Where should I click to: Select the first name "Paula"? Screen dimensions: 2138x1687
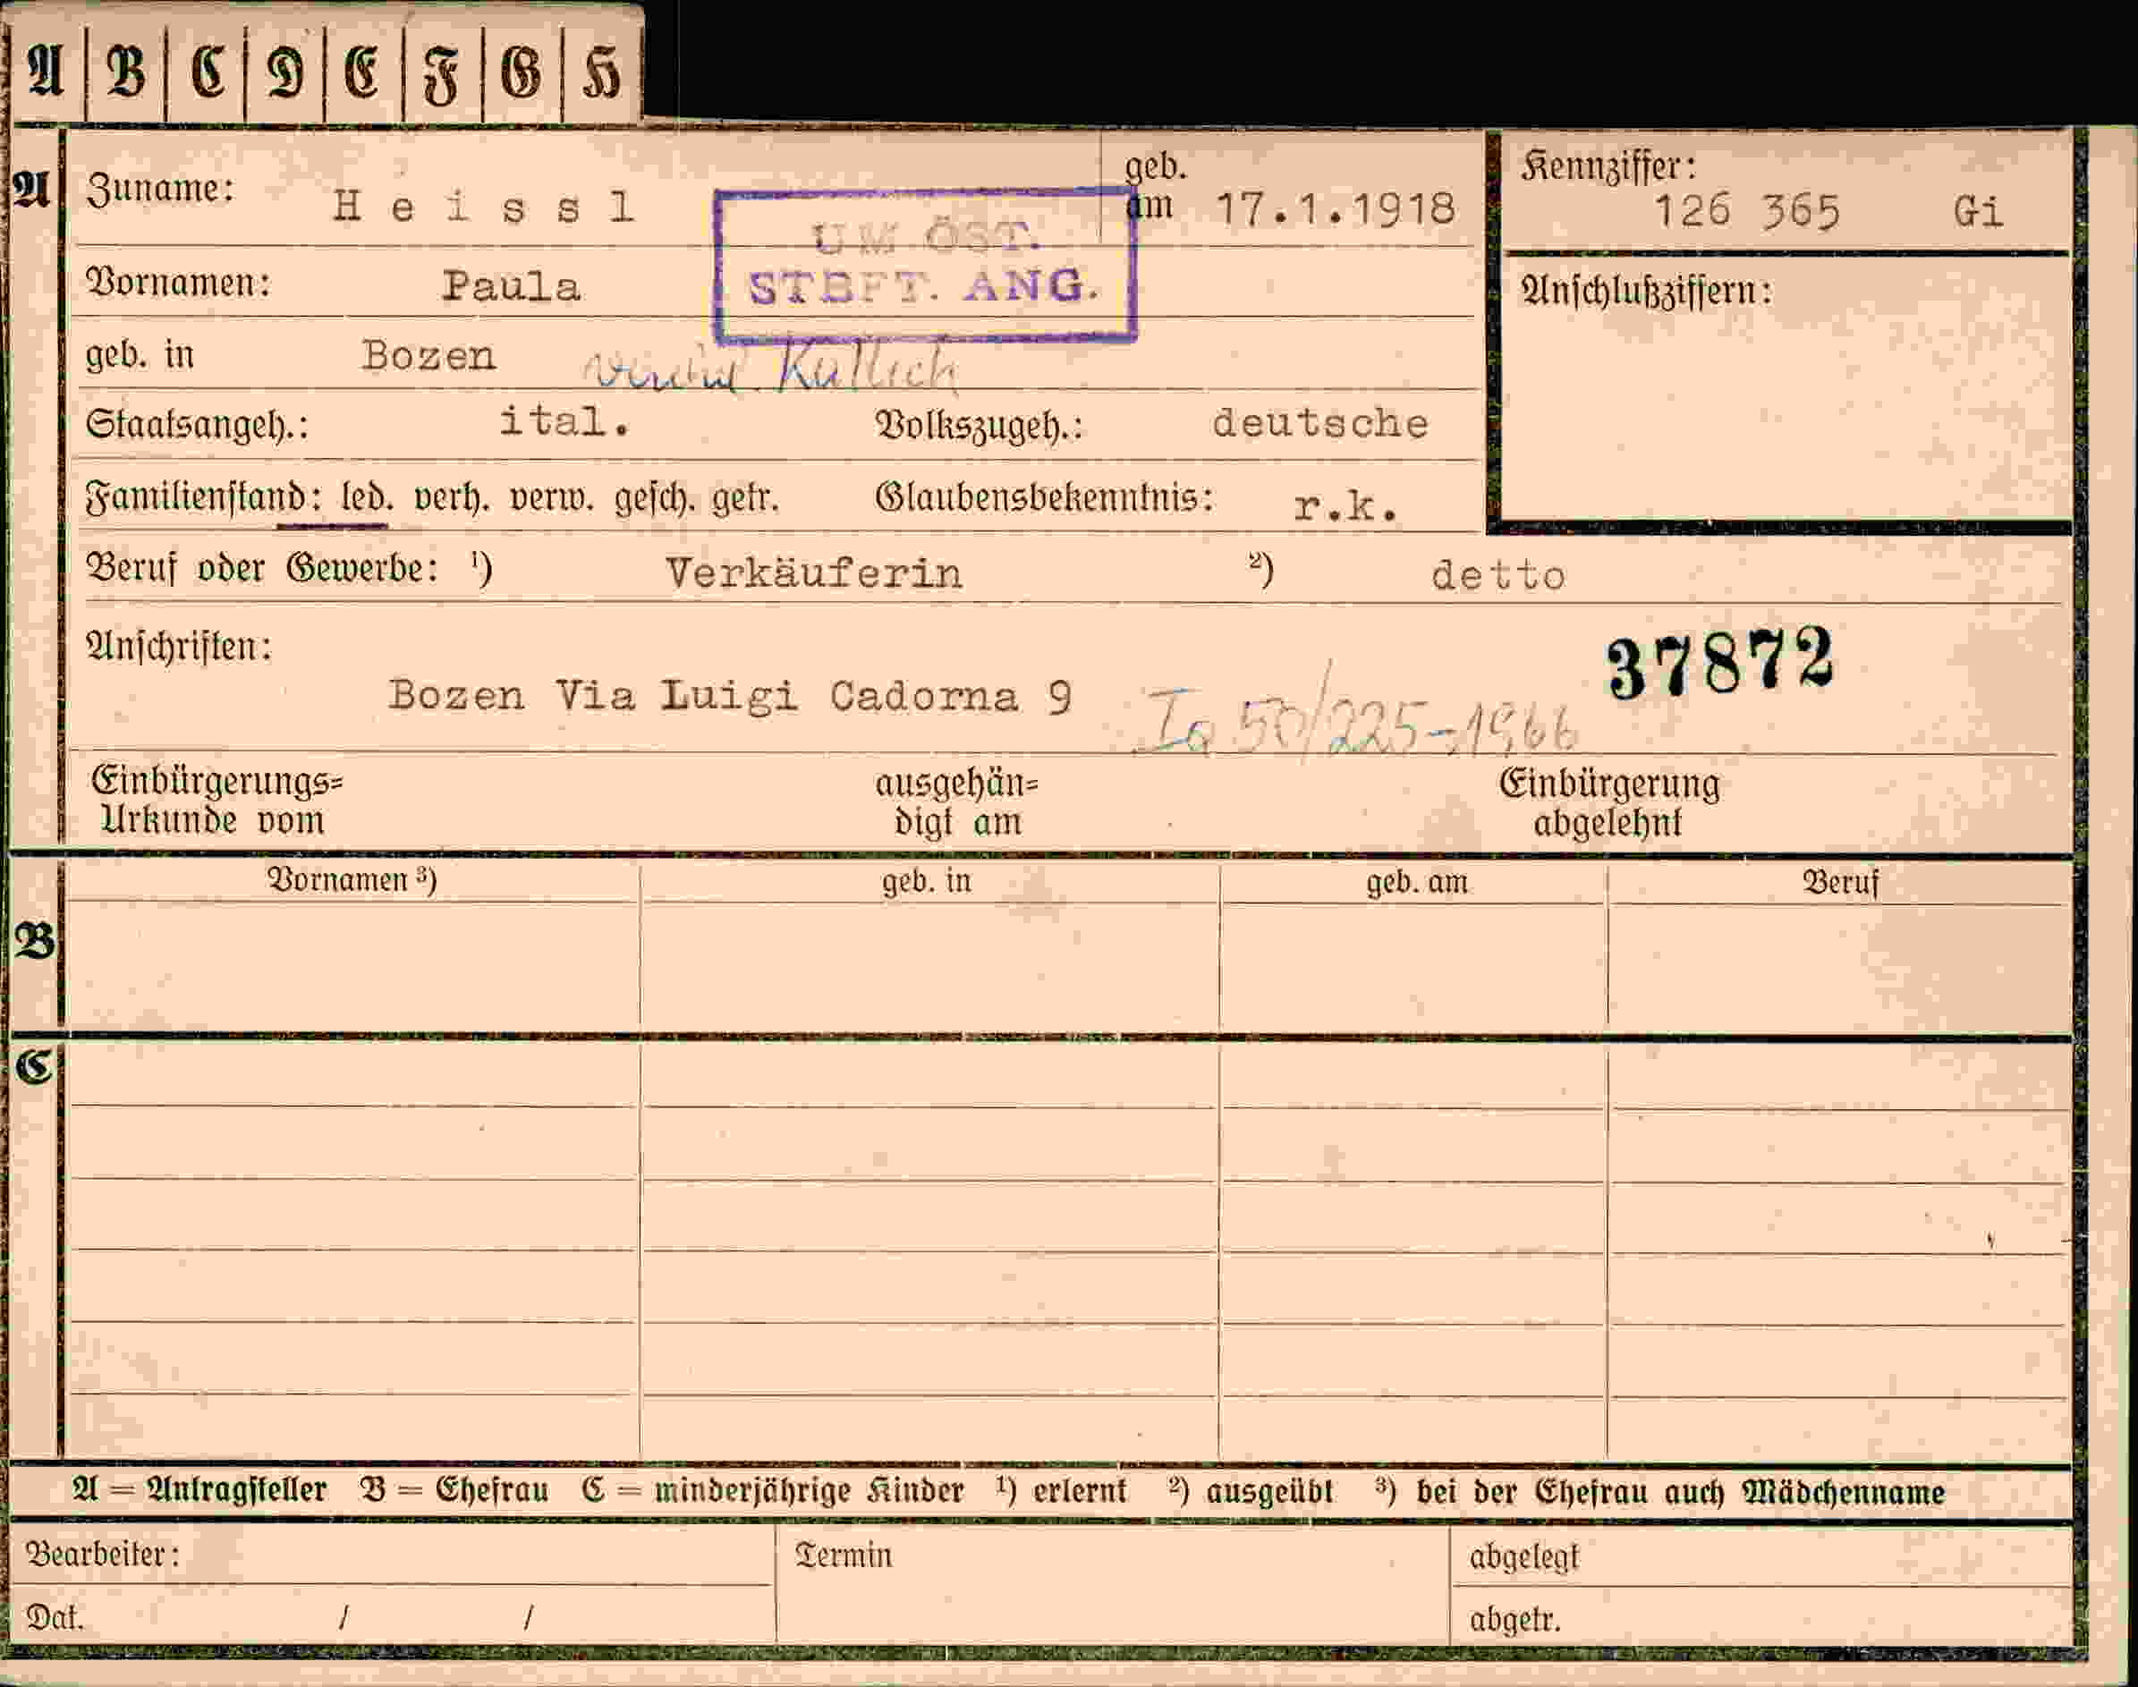click(x=512, y=286)
